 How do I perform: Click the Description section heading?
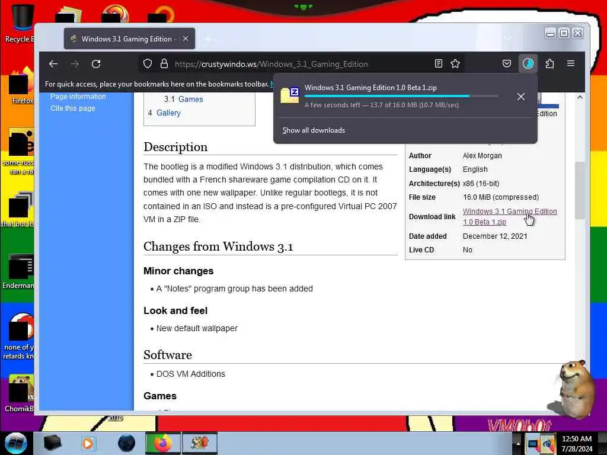click(175, 147)
